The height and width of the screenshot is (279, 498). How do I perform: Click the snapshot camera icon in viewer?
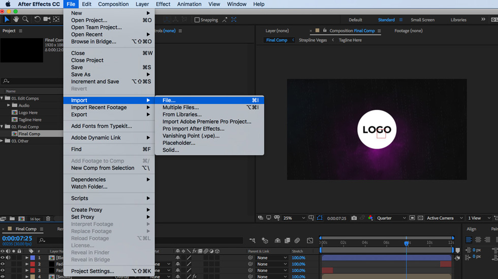pyautogui.click(x=354, y=218)
